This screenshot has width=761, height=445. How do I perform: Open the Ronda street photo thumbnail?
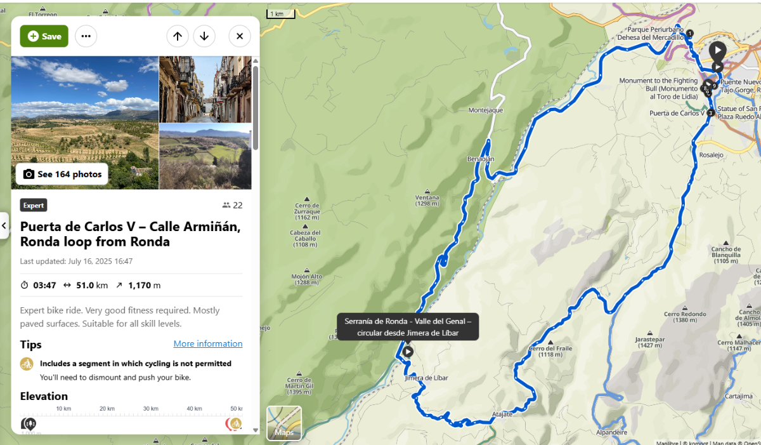(205, 89)
